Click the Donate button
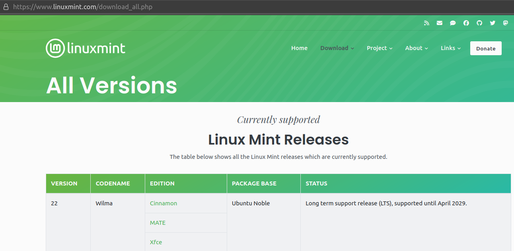This screenshot has height=251, width=514. pyautogui.click(x=486, y=48)
